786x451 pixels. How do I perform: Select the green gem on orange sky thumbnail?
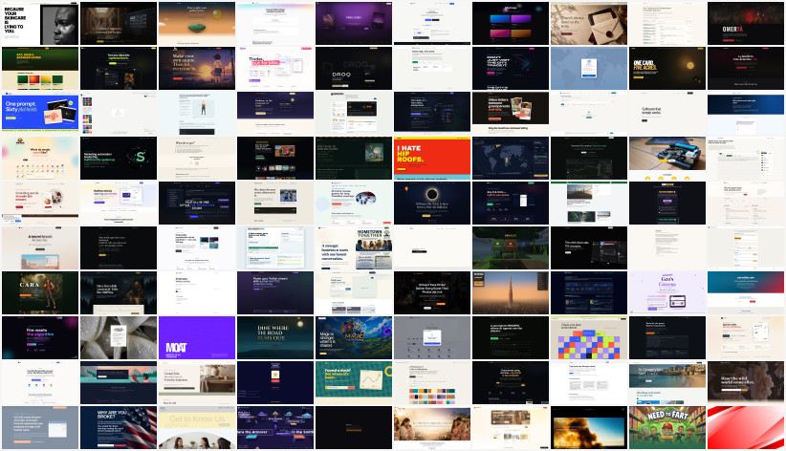click(x=197, y=23)
